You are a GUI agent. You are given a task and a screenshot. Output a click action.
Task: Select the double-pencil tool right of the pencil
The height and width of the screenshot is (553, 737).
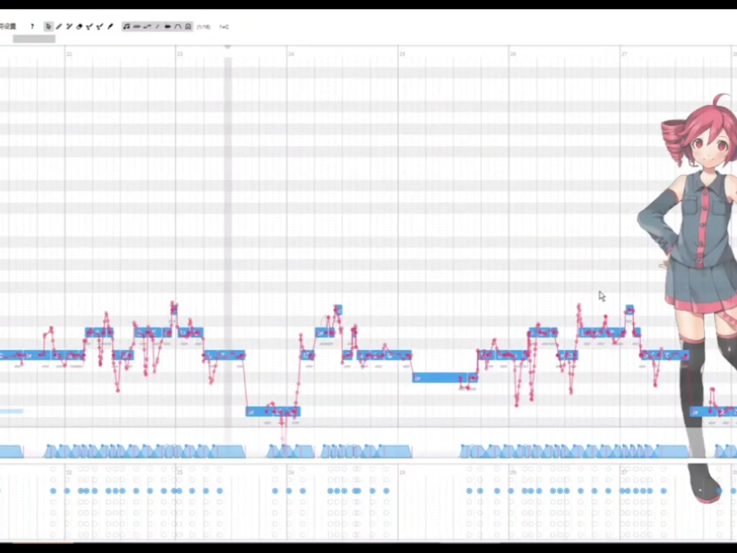coord(69,26)
